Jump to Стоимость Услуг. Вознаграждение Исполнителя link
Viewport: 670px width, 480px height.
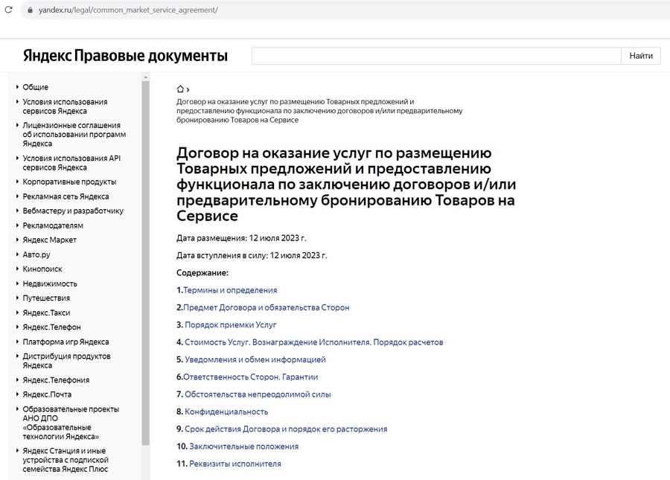tap(313, 342)
